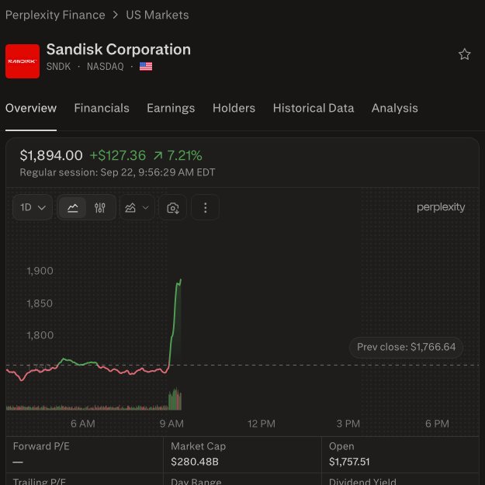Image resolution: width=485 pixels, height=485 pixels.
Task: Select the line chart view icon
Action: 72,207
